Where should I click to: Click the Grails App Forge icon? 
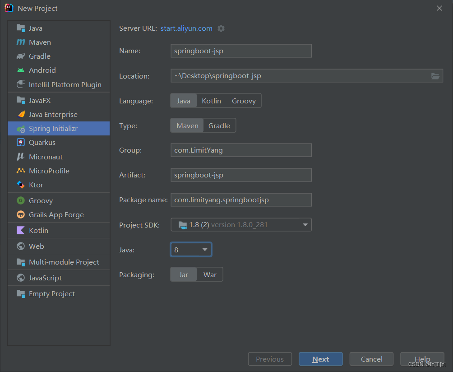click(21, 215)
